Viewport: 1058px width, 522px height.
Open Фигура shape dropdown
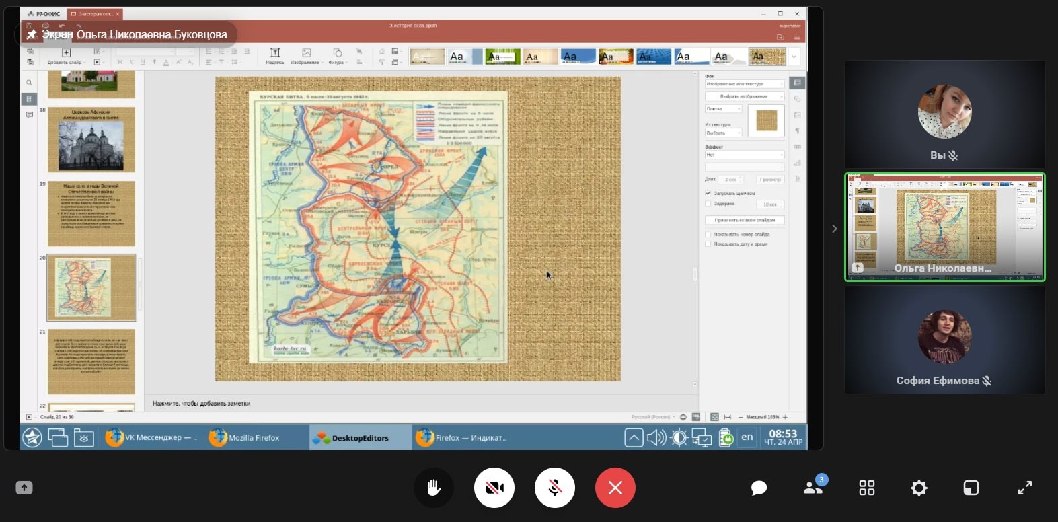[x=337, y=56]
